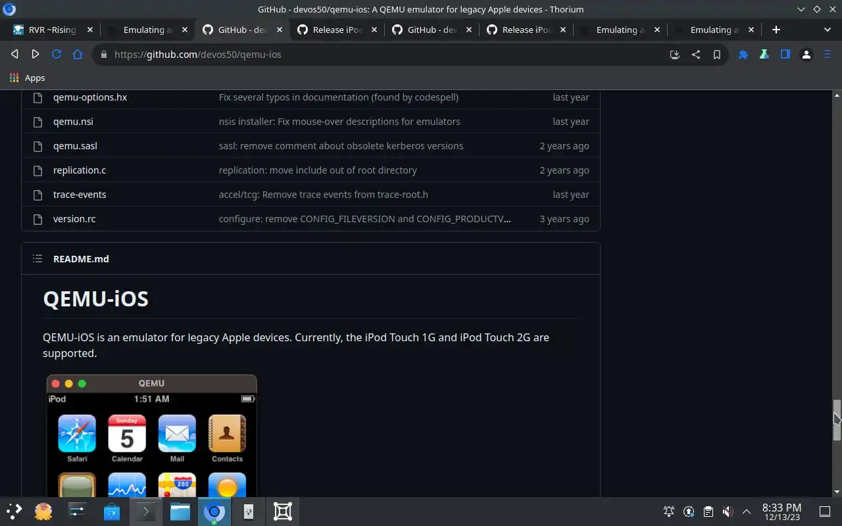This screenshot has width=842, height=526.
Task: Click the file icon beside qemu-options.hx
Action: pyautogui.click(x=37, y=97)
